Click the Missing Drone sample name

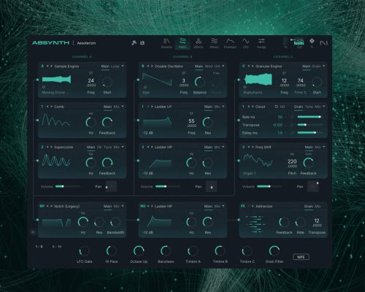click(x=55, y=93)
